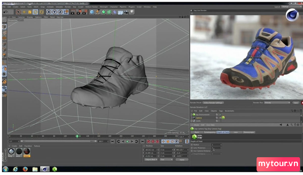Open the Sculpt menu
Image resolution: width=303 pixels, height=175 pixels.
81,7
